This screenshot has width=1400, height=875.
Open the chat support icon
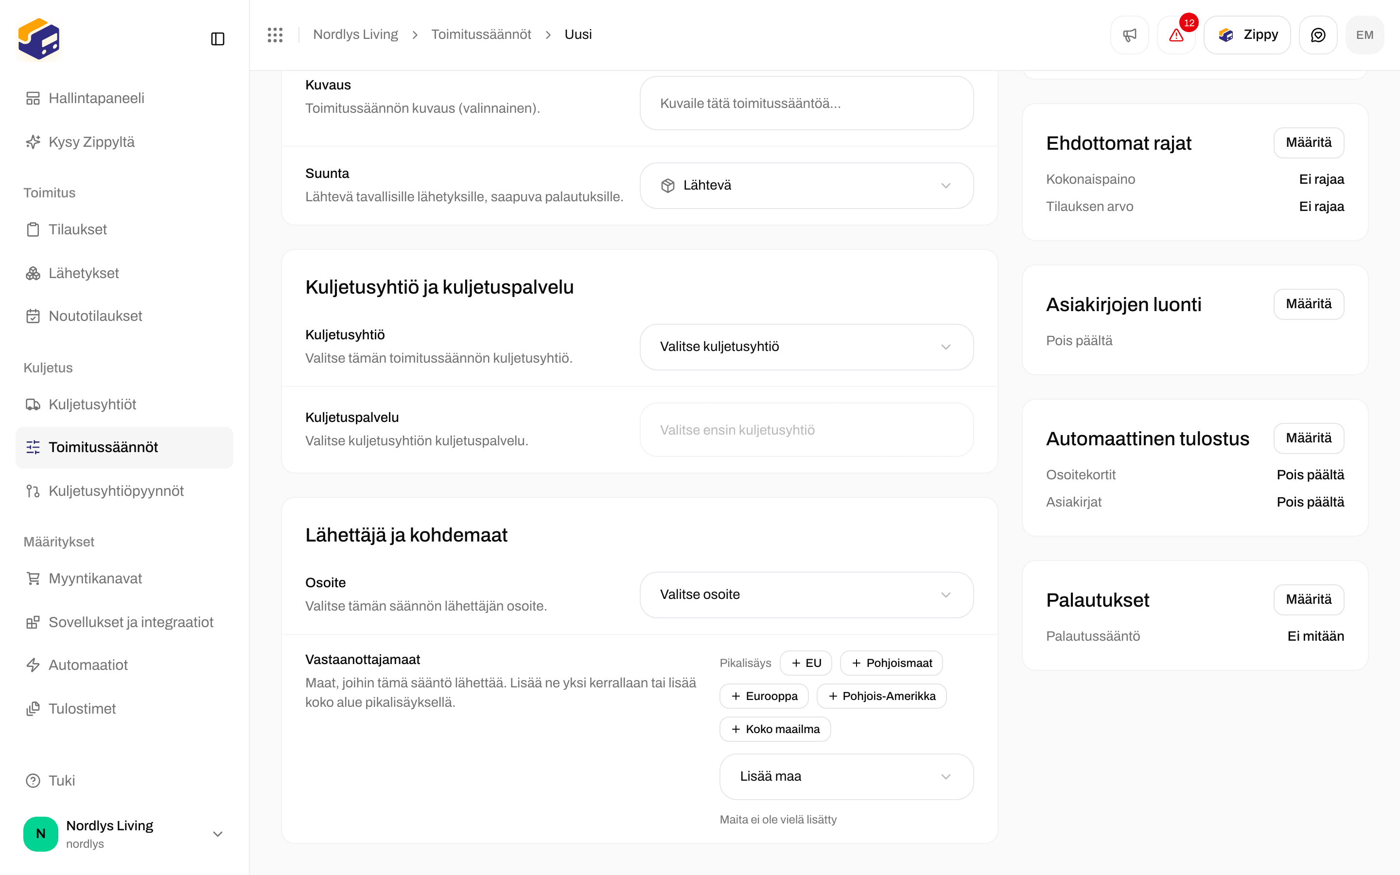pyautogui.click(x=1318, y=35)
